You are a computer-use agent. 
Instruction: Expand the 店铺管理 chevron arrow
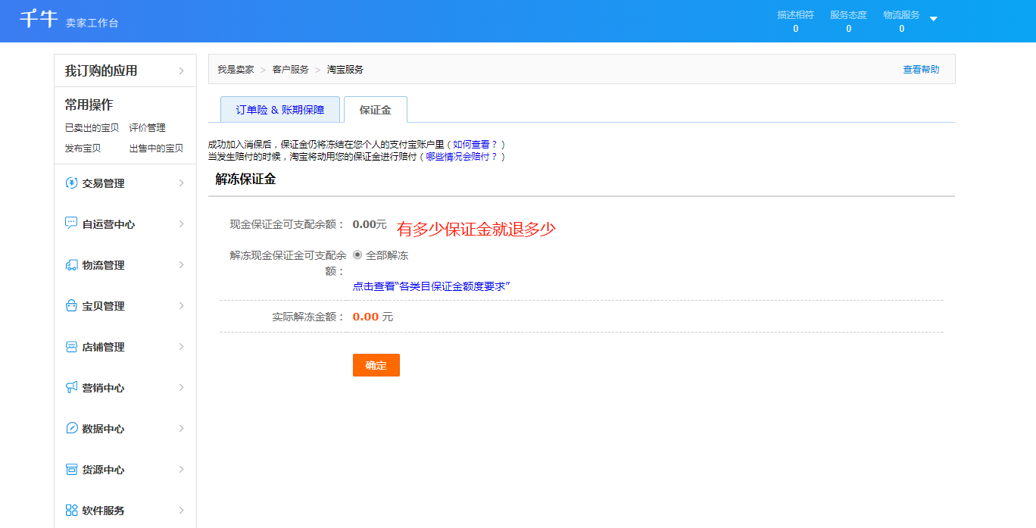tap(182, 347)
